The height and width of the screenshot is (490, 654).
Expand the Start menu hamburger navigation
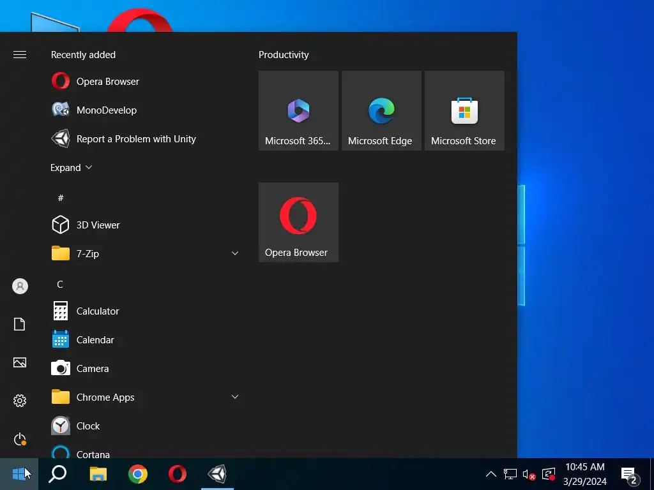(x=20, y=55)
